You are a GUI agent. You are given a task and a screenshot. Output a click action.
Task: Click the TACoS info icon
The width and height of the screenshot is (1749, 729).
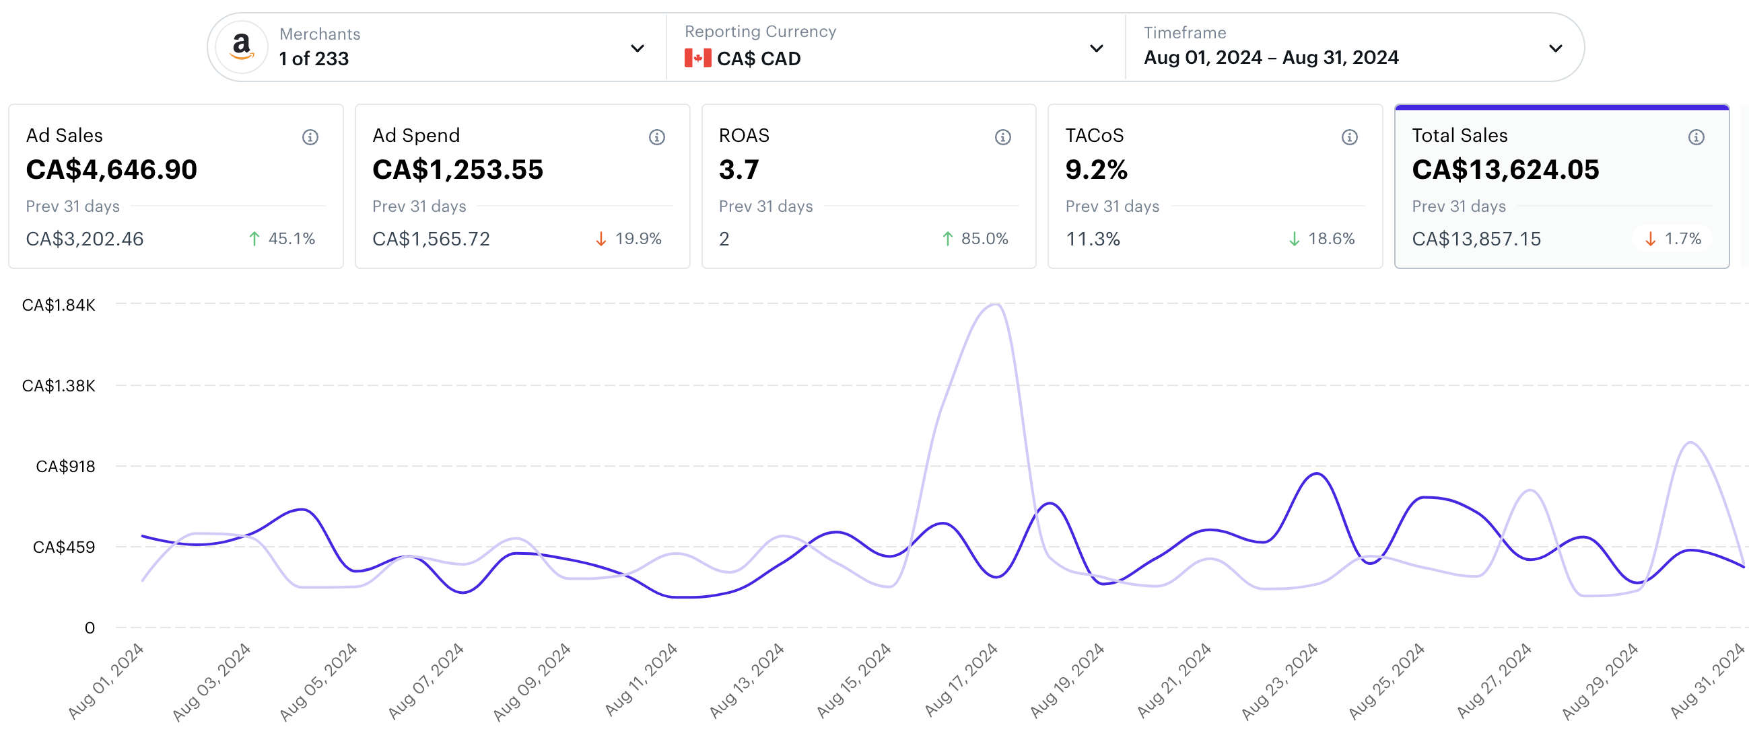(1349, 137)
